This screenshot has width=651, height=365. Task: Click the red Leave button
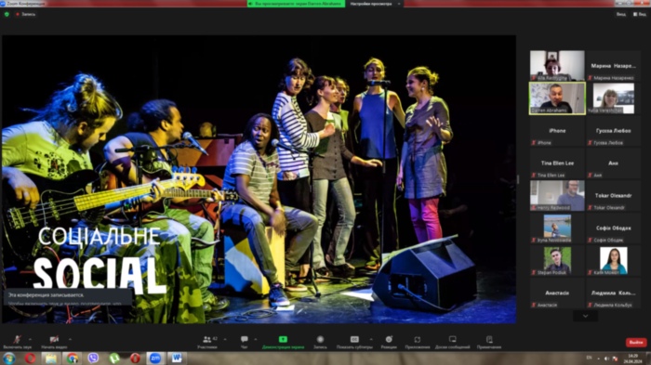pyautogui.click(x=636, y=343)
